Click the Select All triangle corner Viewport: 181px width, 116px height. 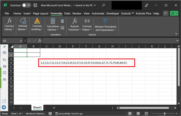(x=12, y=46)
